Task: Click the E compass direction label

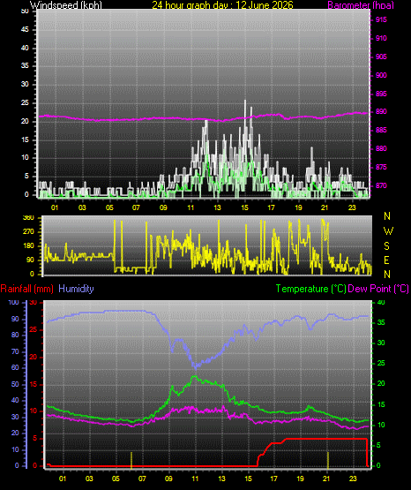Action: (x=386, y=260)
